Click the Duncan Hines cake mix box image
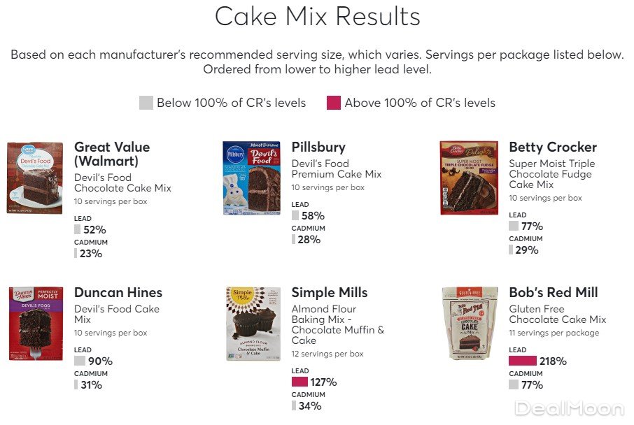This screenshot has height=425, width=634. pyautogui.click(x=35, y=323)
